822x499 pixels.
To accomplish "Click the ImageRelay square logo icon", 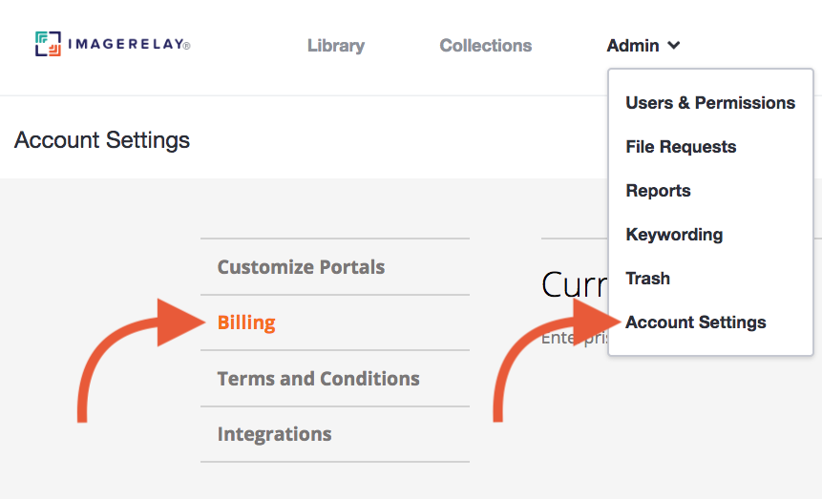I will click(x=49, y=44).
